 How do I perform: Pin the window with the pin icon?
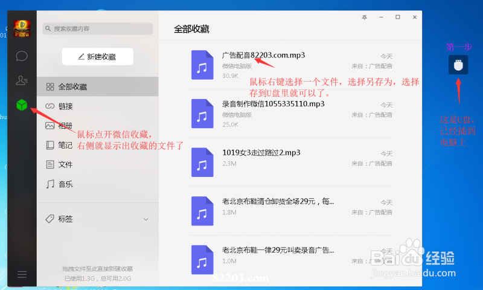365,18
